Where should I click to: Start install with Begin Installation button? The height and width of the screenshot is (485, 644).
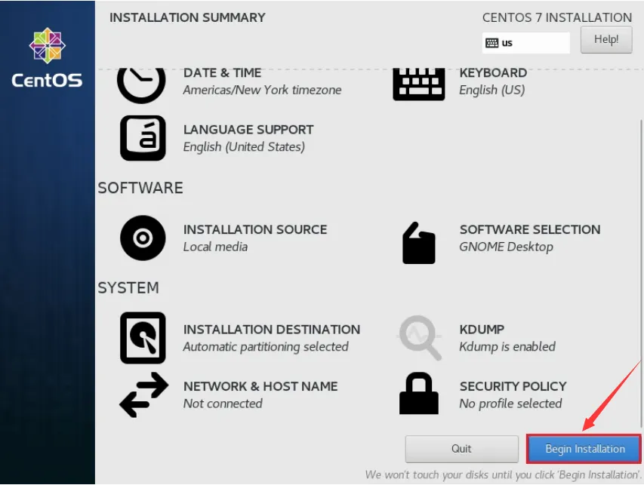coord(584,449)
